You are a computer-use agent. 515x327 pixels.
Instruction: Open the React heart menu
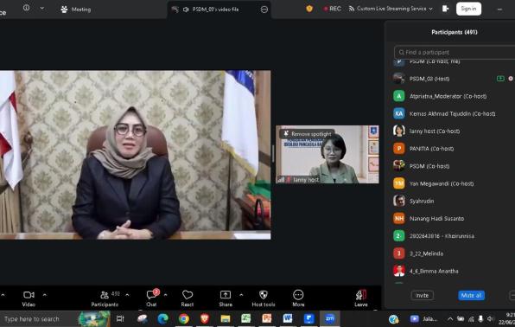[188, 298]
